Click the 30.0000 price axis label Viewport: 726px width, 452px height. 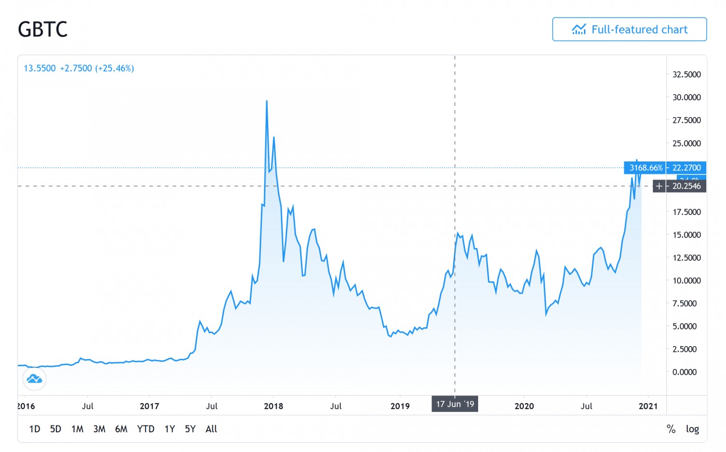pyautogui.click(x=687, y=97)
